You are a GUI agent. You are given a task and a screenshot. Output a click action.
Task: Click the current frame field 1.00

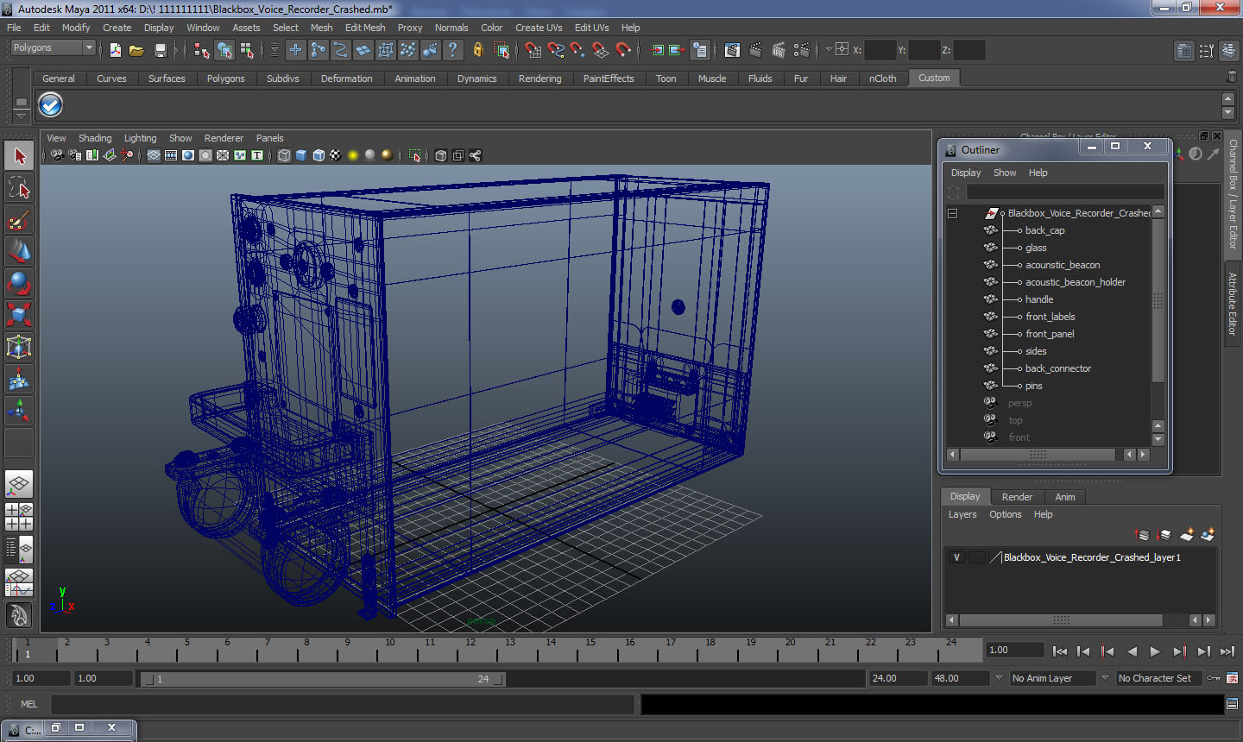point(1015,650)
